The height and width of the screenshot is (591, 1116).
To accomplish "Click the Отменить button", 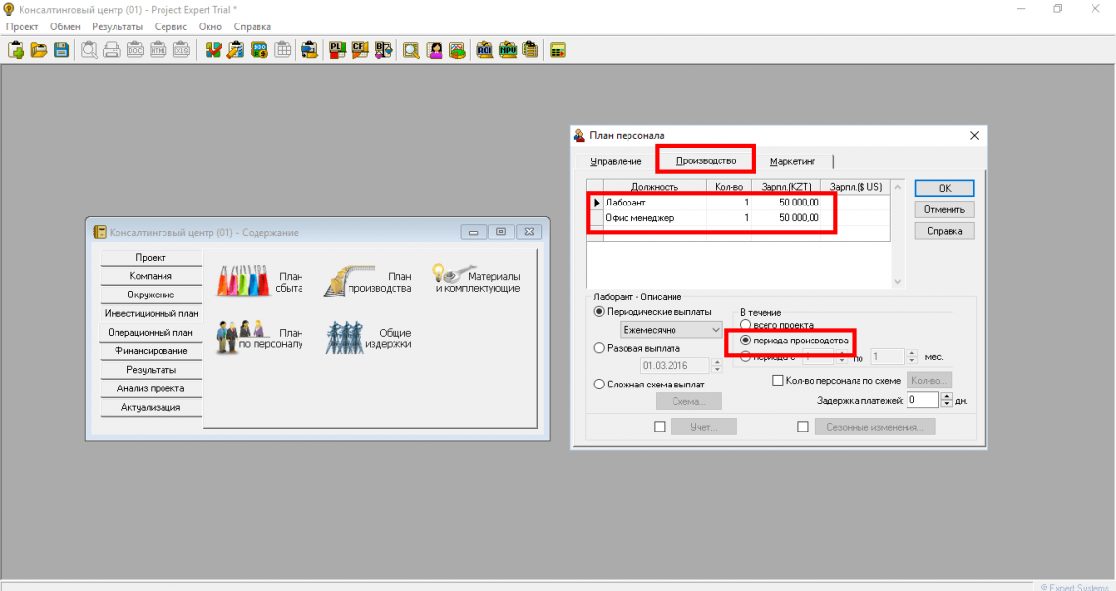I will pos(944,209).
